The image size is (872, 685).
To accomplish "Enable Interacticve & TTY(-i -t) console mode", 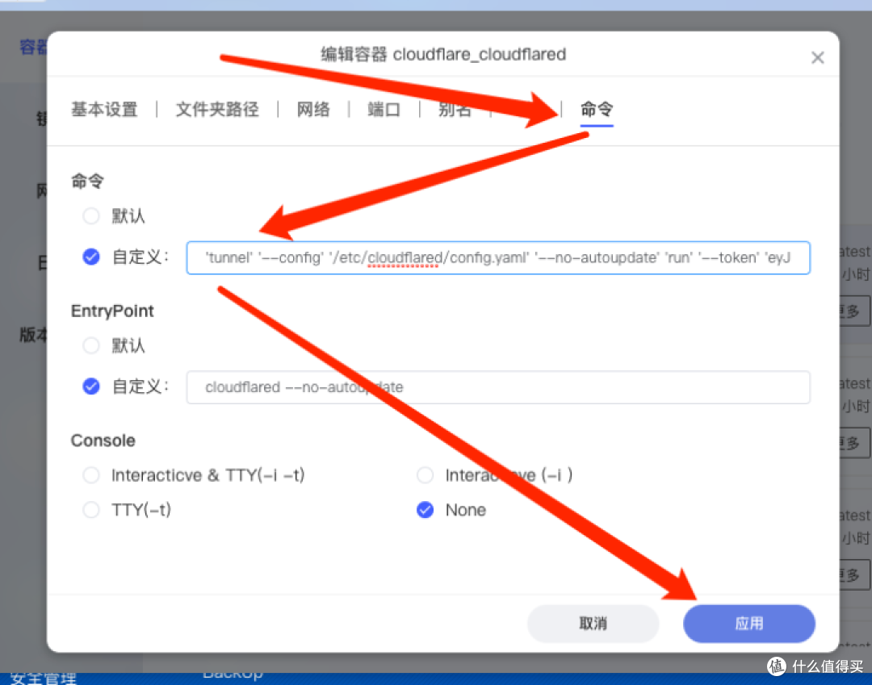I will (x=91, y=475).
